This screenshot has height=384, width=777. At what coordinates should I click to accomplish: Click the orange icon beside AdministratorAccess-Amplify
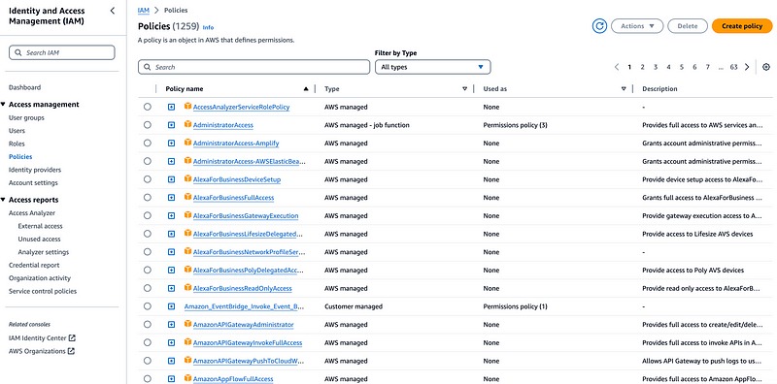point(187,143)
